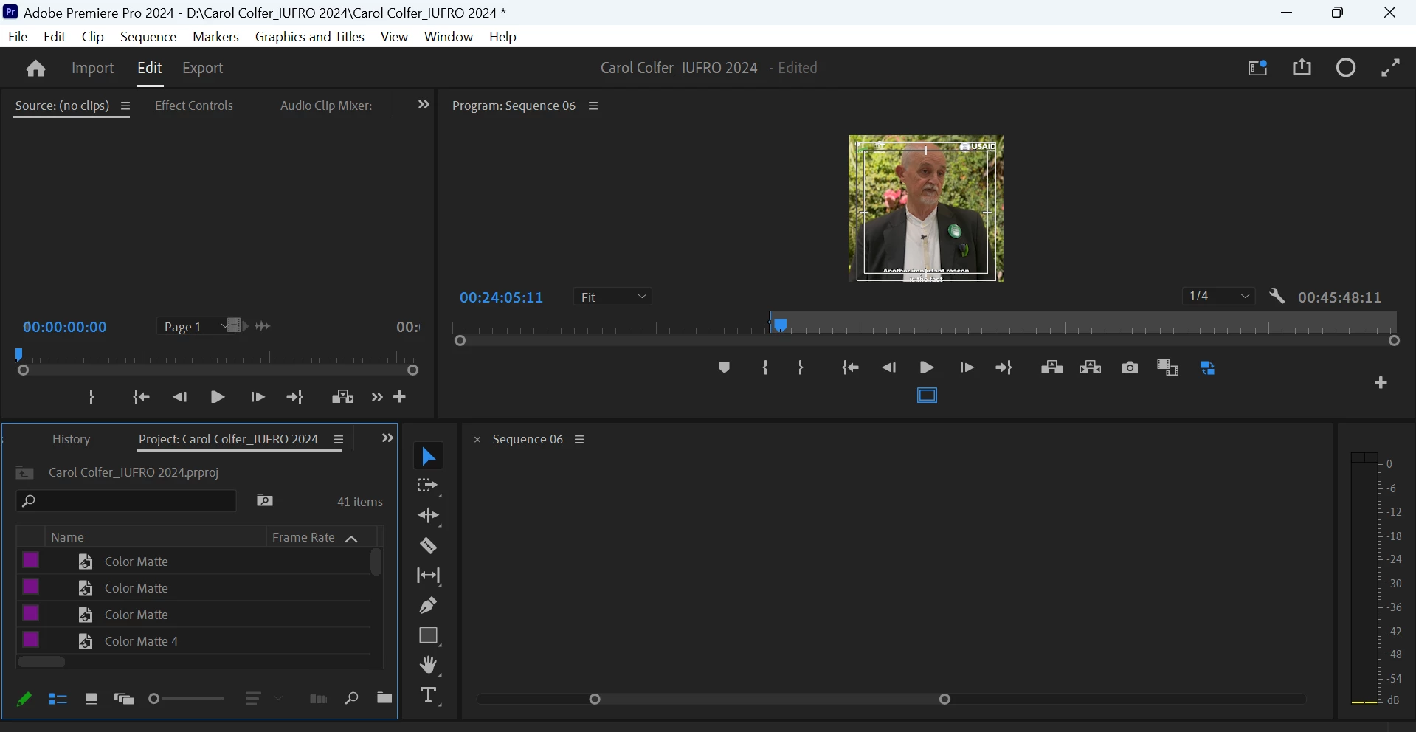Open Source panel hamburger menu
Screen dimensions: 1416x732
125,106
